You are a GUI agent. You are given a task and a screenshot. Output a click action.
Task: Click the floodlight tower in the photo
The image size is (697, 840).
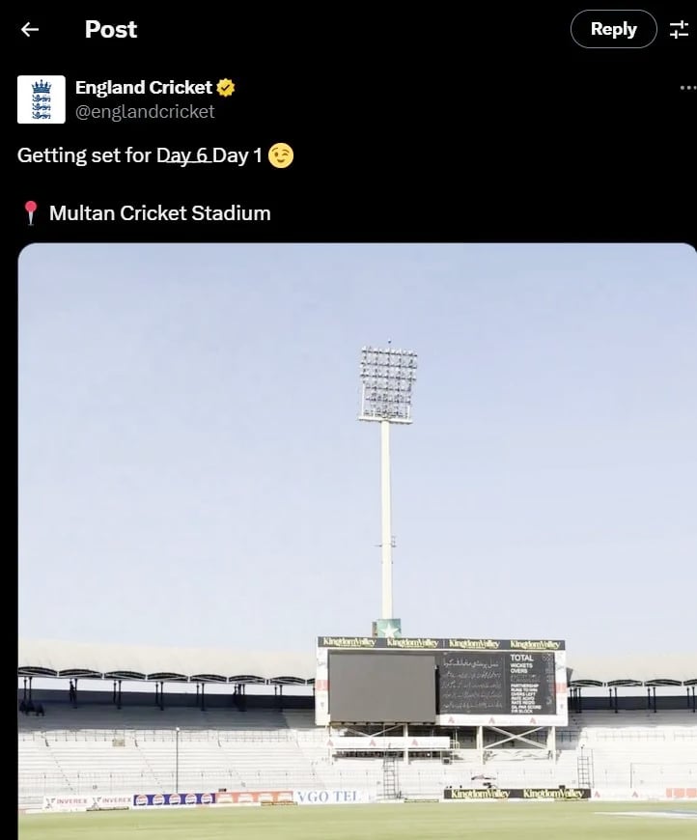coord(387,482)
